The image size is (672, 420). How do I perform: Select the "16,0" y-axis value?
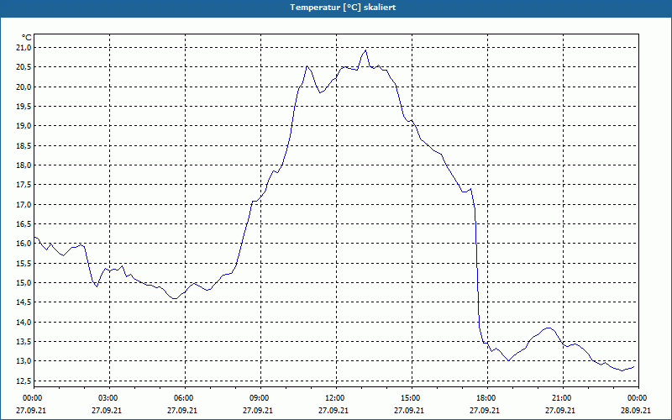pos(24,244)
